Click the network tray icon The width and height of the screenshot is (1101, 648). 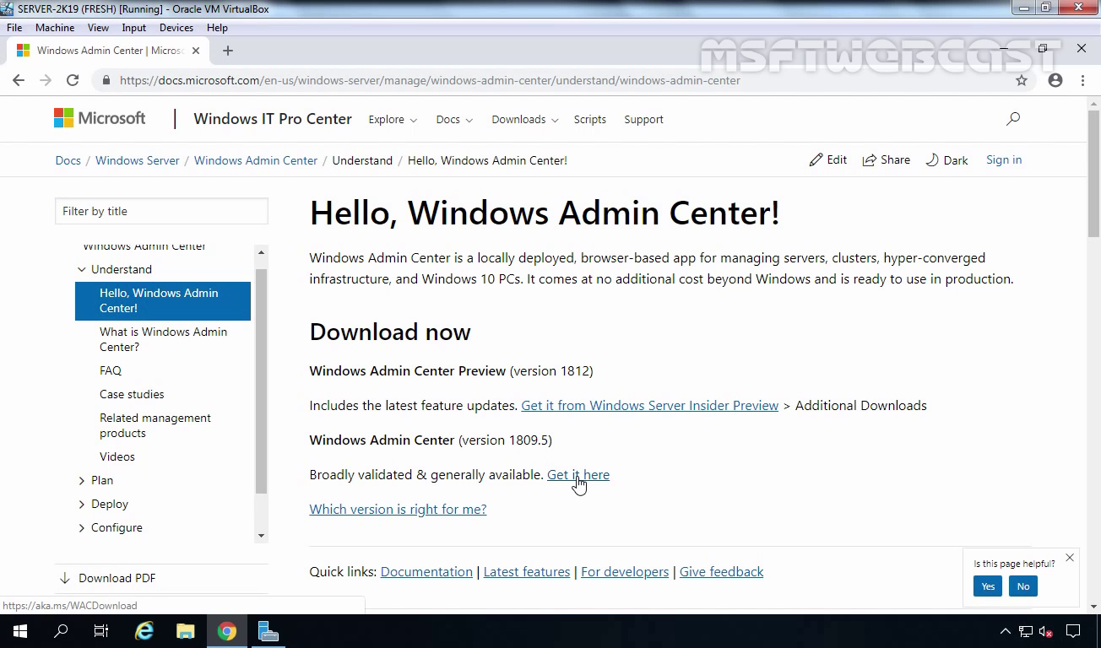(x=1026, y=631)
